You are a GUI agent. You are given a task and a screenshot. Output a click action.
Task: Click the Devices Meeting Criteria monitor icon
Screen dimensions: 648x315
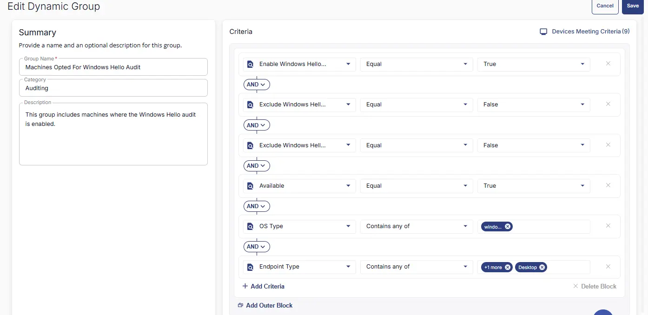coord(543,32)
